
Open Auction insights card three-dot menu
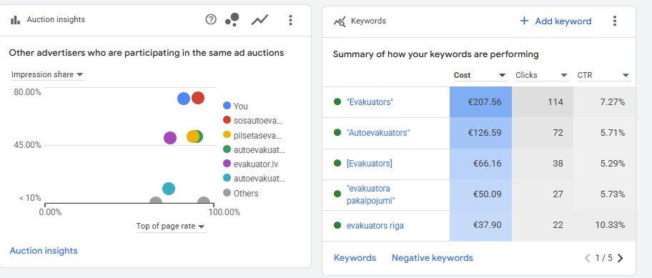pyautogui.click(x=291, y=20)
